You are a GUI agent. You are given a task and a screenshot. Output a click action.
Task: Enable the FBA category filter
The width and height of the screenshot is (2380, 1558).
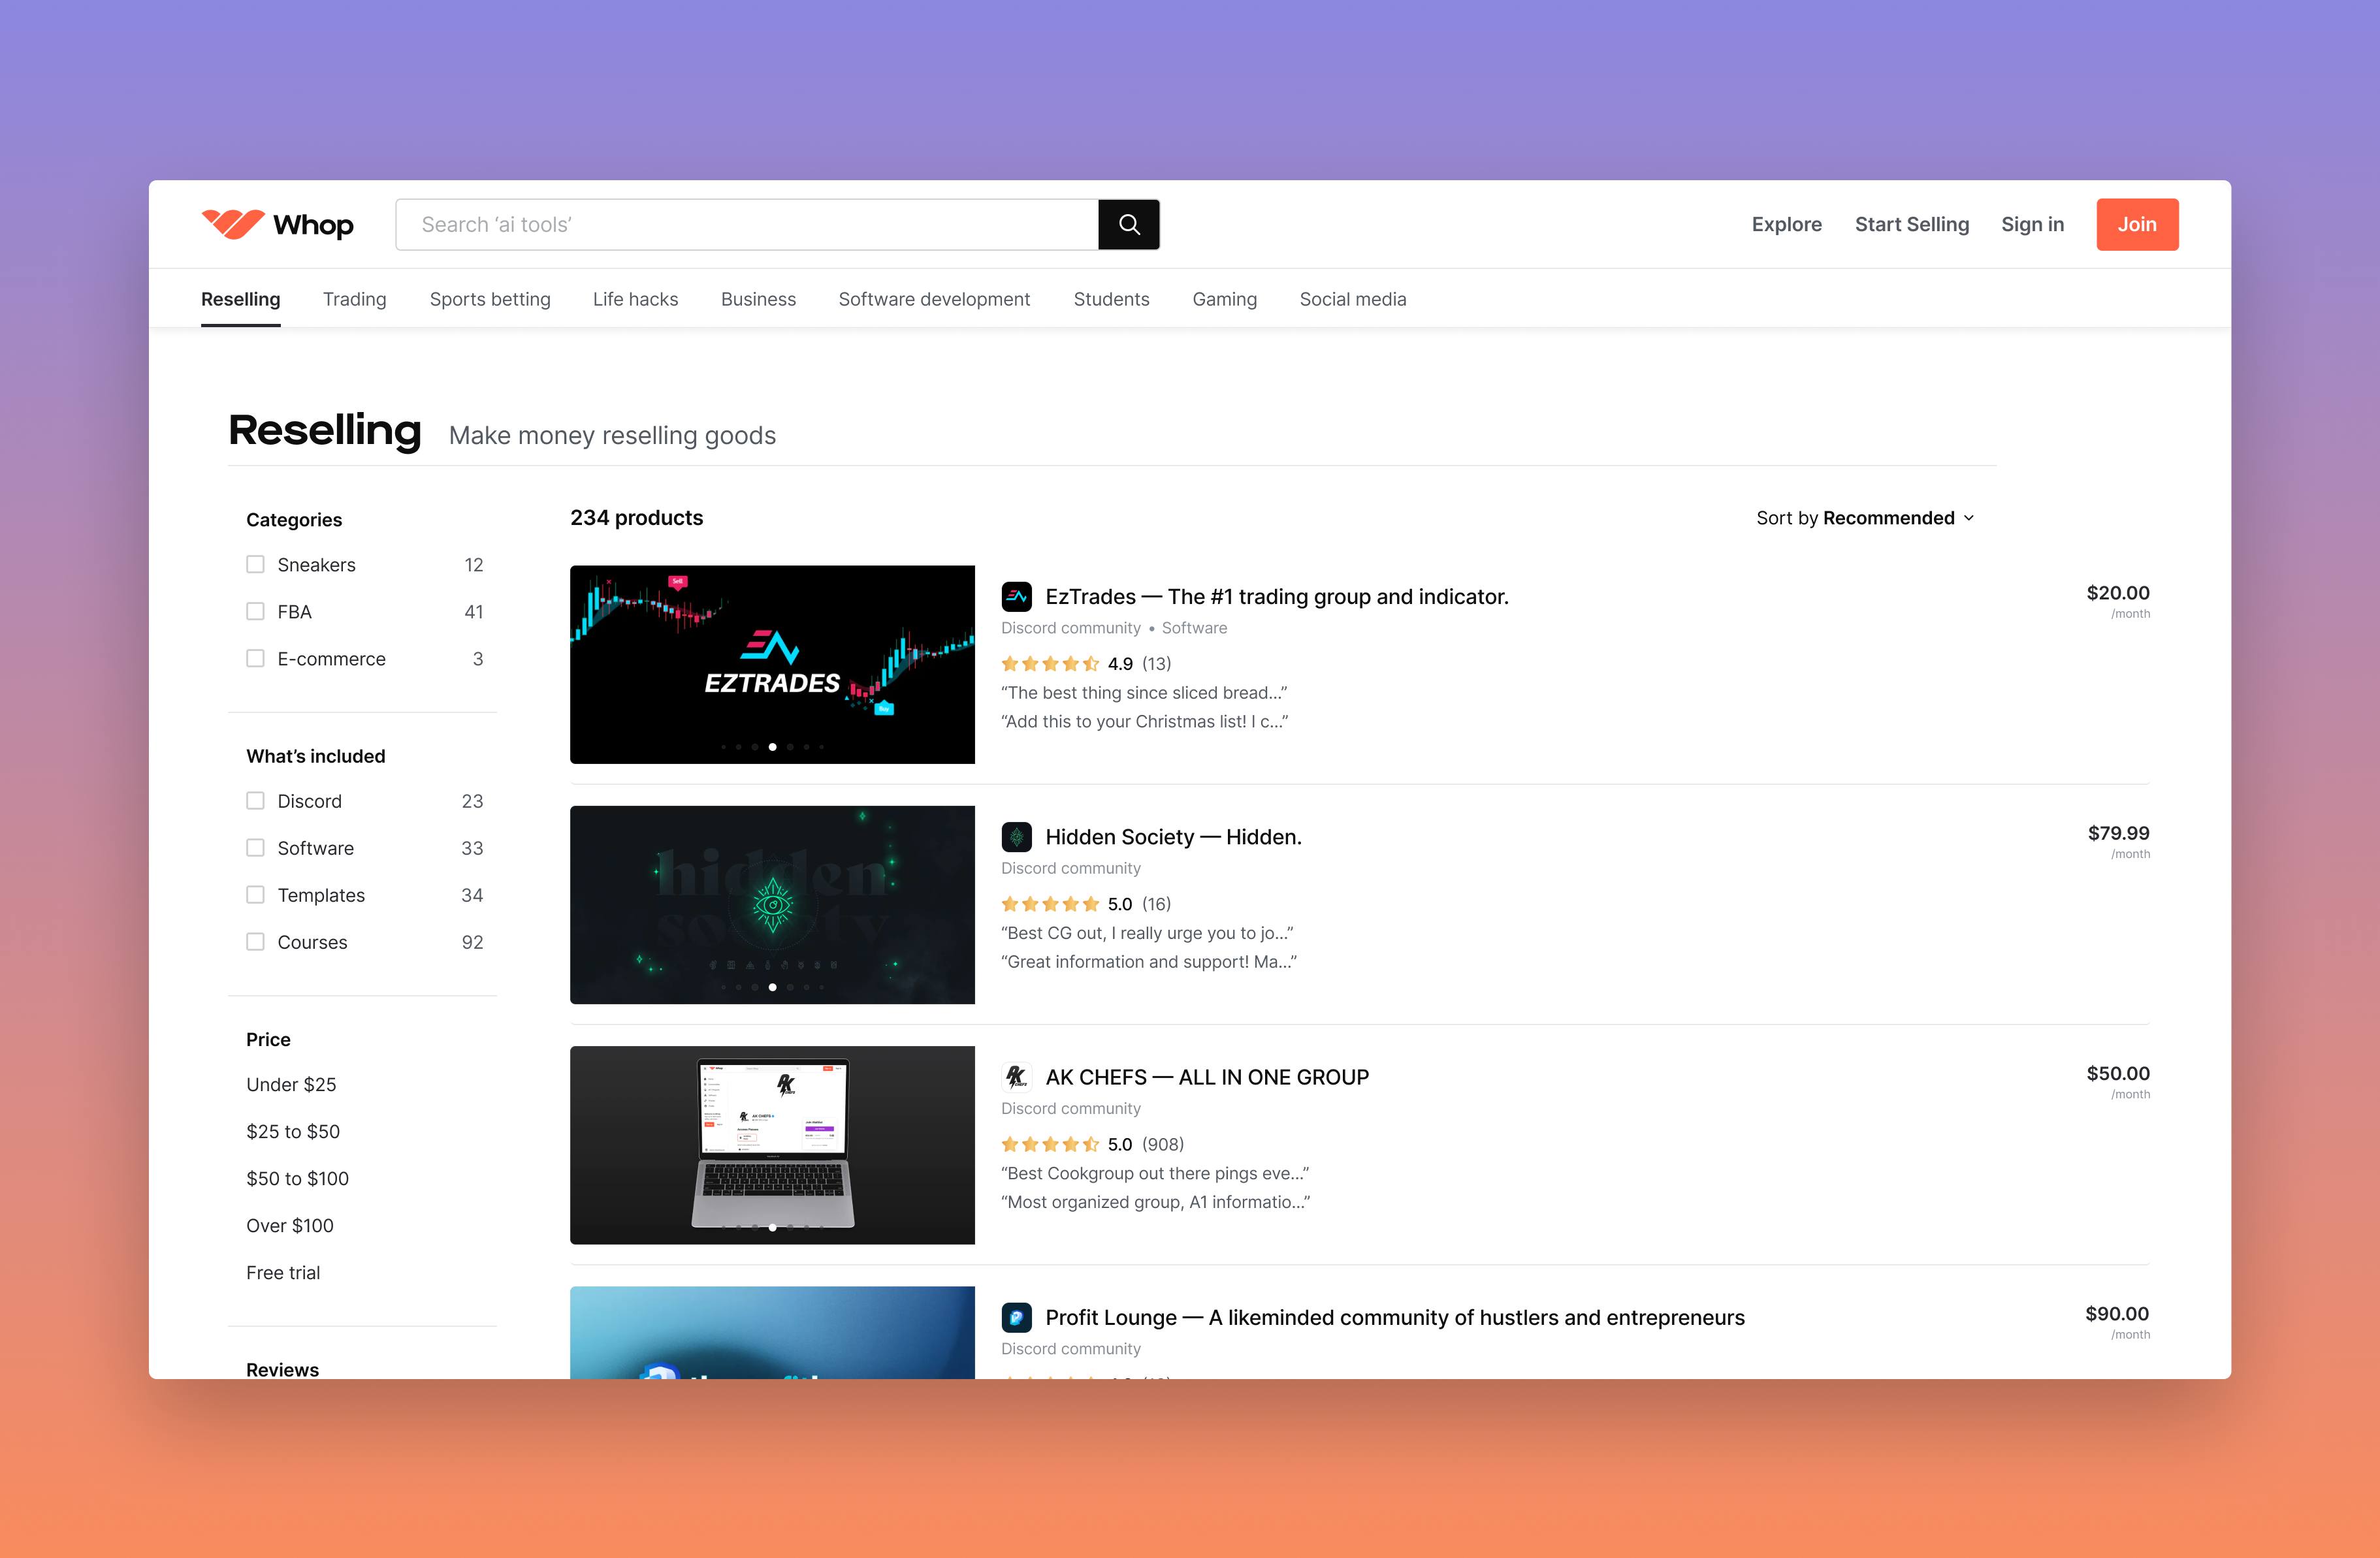pos(255,612)
